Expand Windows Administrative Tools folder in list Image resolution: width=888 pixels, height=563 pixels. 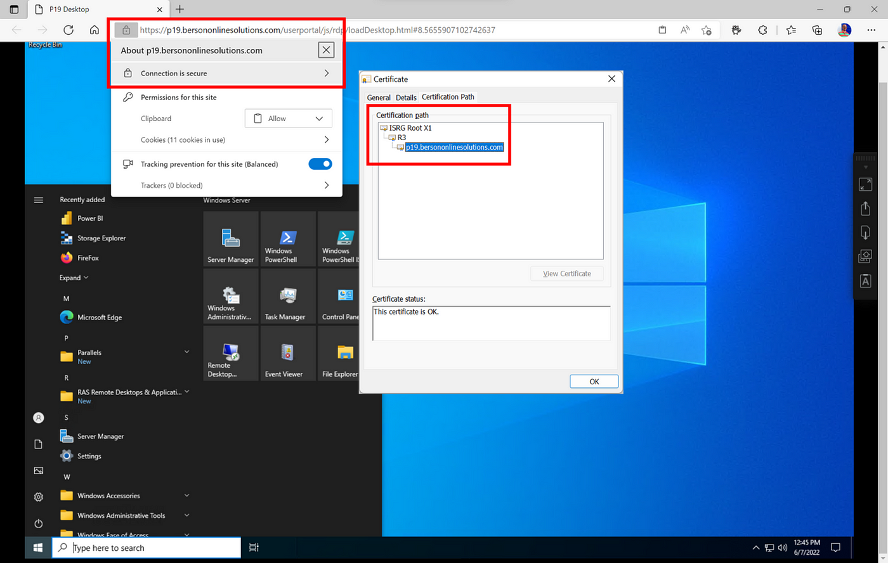186,515
